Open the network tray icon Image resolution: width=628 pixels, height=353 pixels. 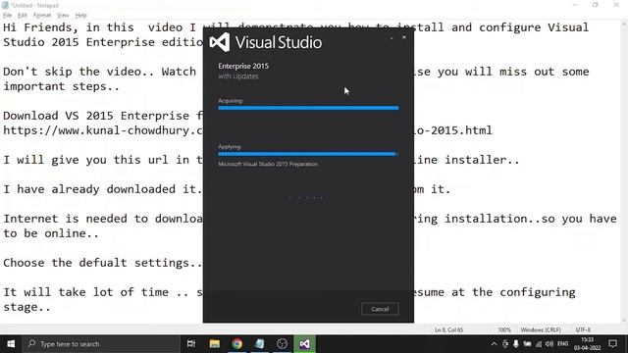pos(539,344)
